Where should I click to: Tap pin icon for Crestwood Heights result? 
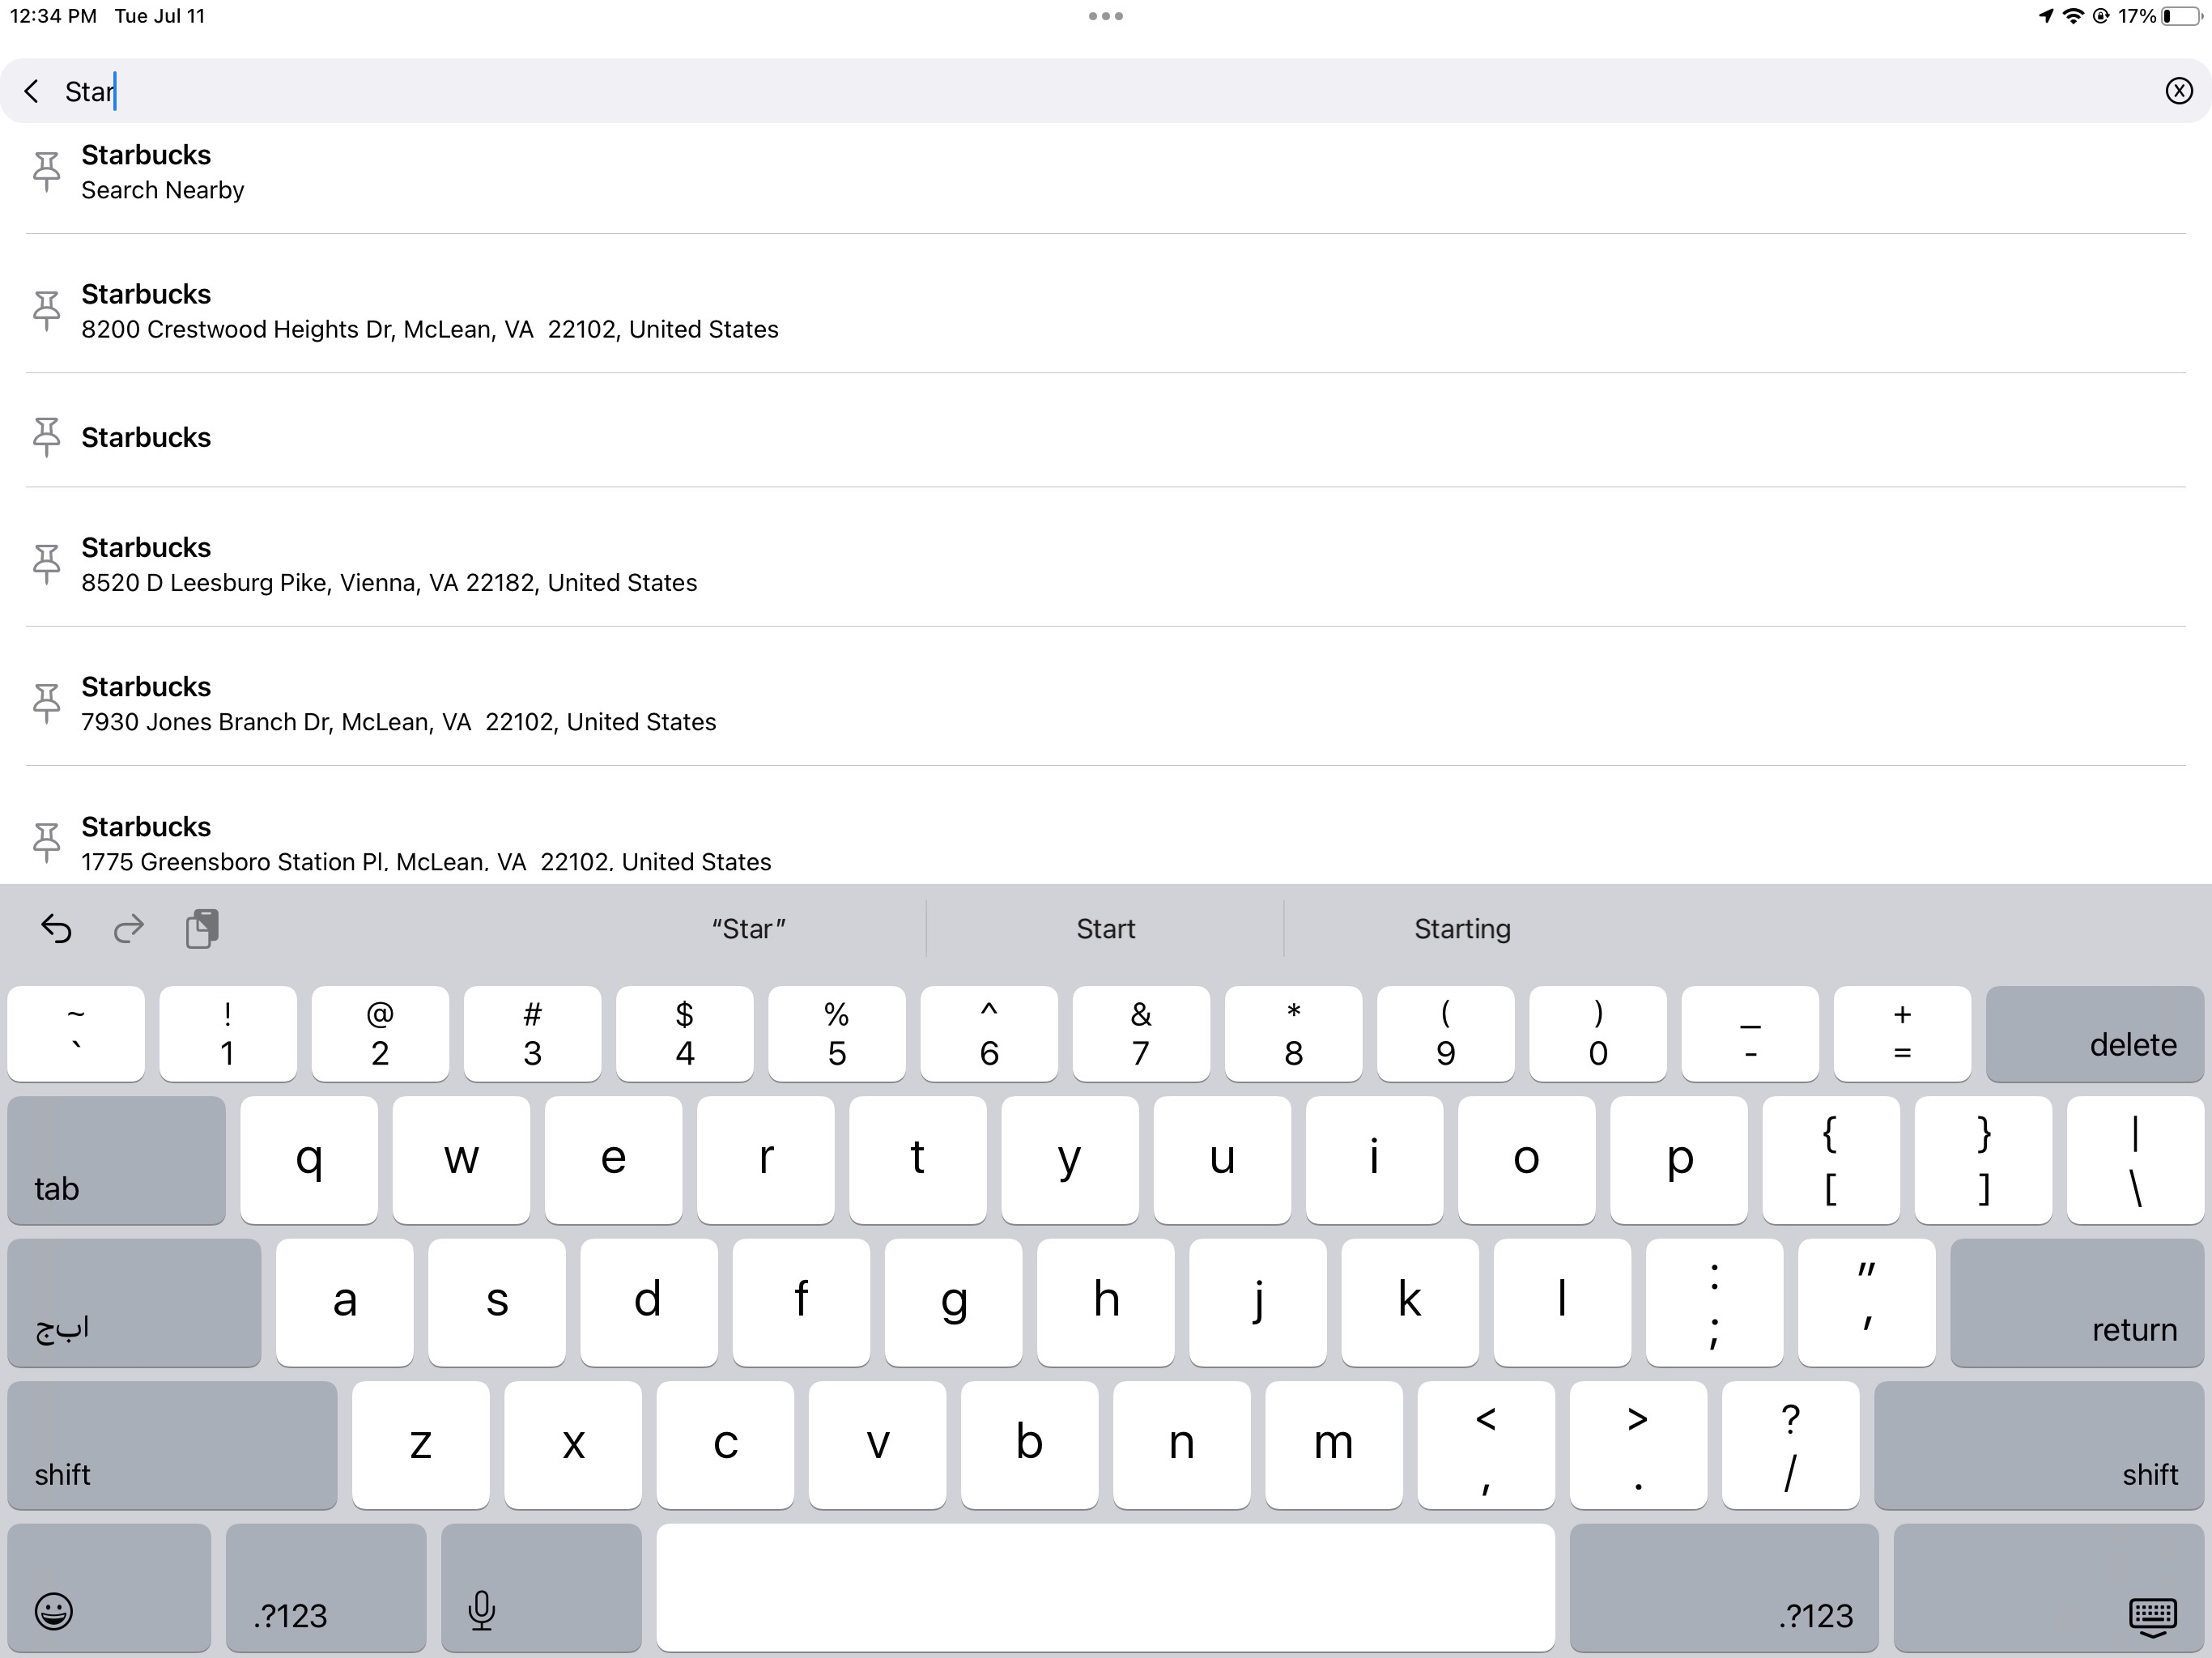click(x=46, y=310)
